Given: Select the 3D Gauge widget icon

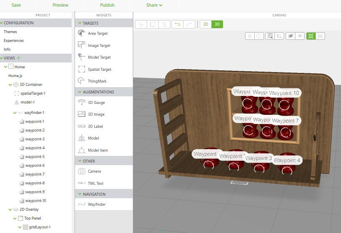Looking at the screenshot, I should tap(82, 102).
